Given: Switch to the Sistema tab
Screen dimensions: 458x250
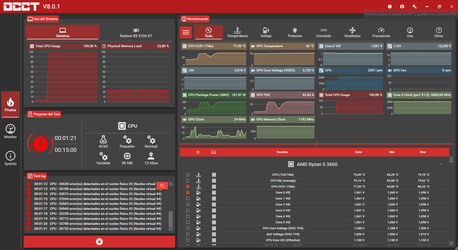Looking at the screenshot, I should click(63, 32).
